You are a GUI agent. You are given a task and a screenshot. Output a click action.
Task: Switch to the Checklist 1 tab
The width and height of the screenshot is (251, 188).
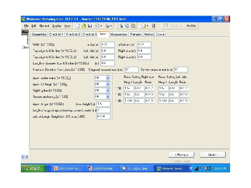coord(56,34)
